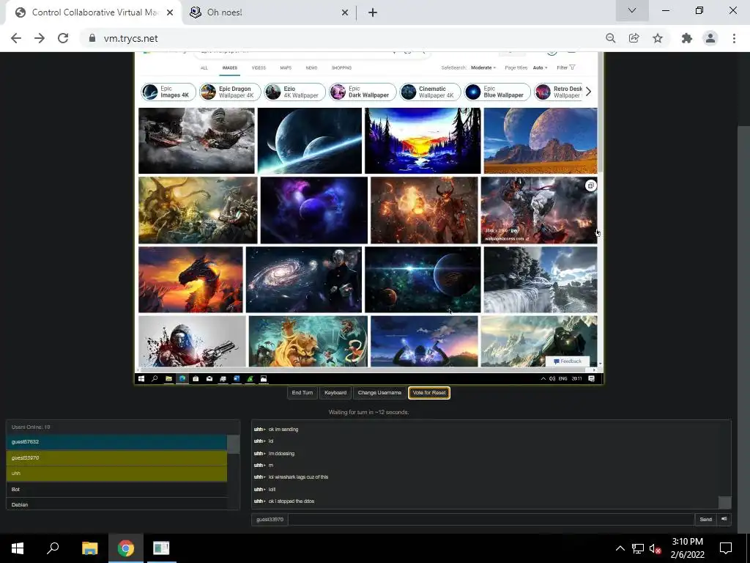Switch to ALL results tab in VM
This screenshot has height=563, width=750.
tap(204, 68)
